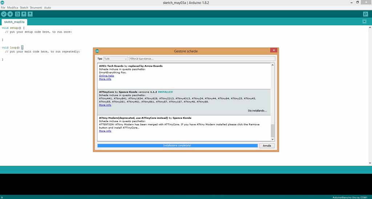Click the Annulla button
The height and width of the screenshot is (199, 372).
pos(267,146)
